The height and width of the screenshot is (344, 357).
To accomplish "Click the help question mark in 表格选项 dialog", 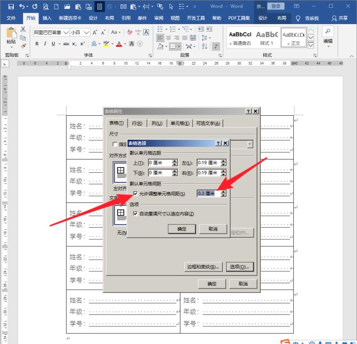I will coord(218,143).
